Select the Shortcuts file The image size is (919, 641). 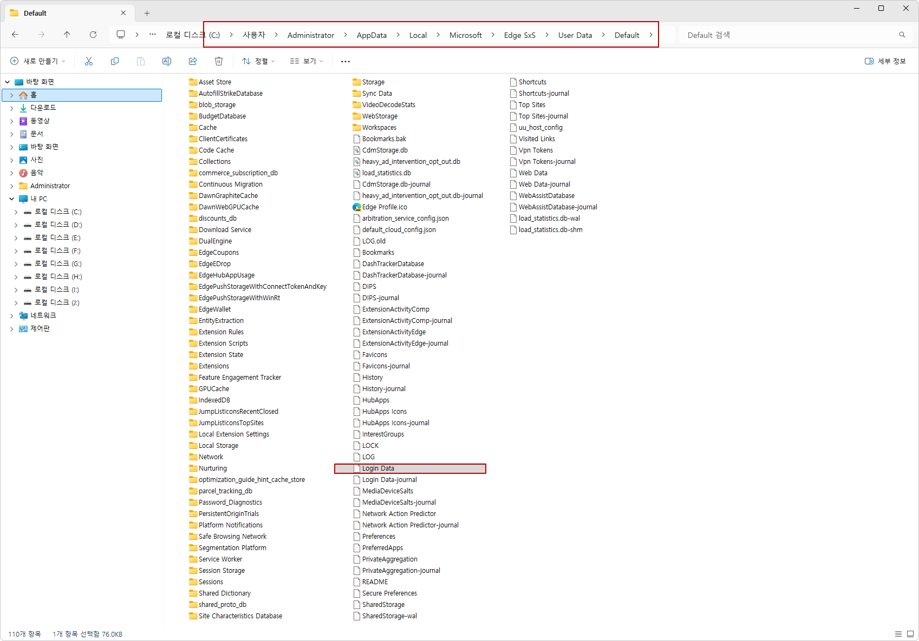[x=528, y=82]
